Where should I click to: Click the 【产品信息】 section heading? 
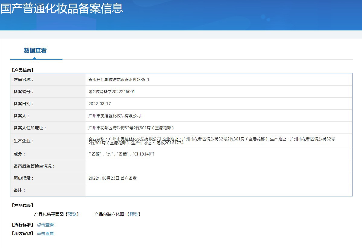point(22,70)
